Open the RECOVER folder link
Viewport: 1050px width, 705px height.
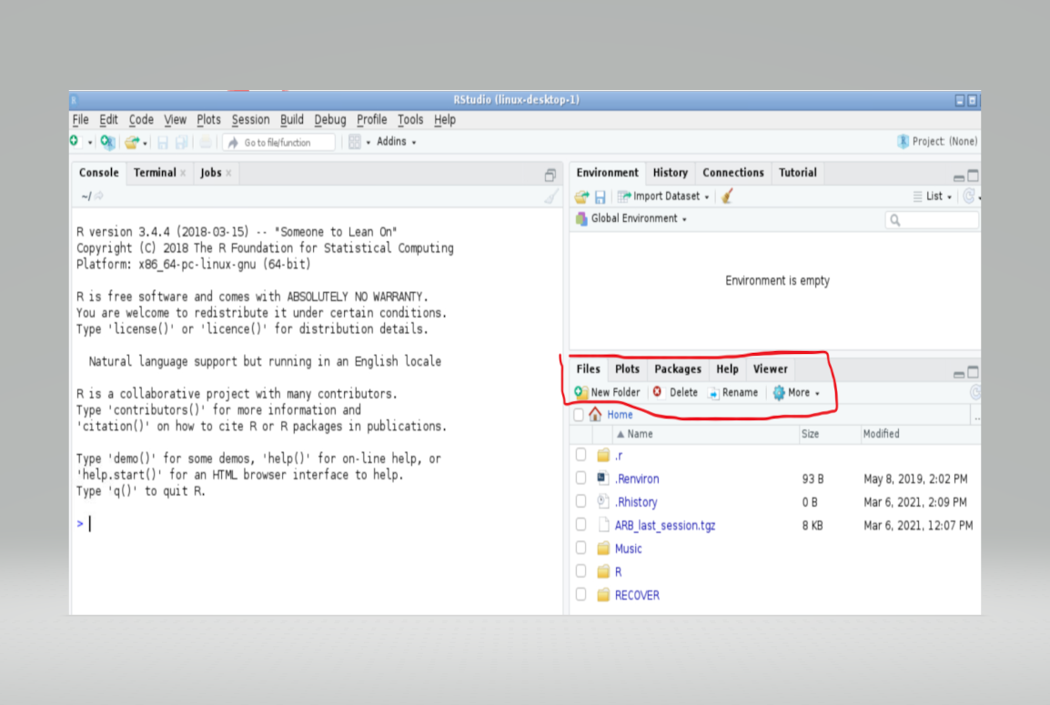pos(637,595)
